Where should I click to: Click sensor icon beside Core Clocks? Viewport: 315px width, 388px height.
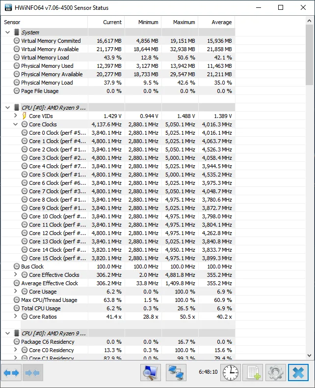(x=25, y=124)
